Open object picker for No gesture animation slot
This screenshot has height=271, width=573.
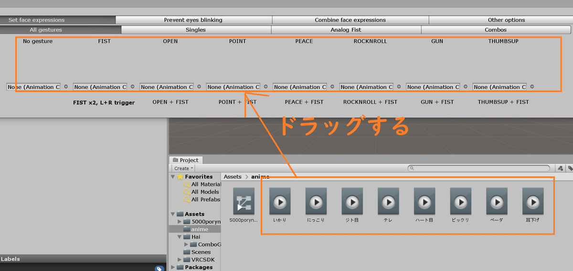click(x=65, y=87)
